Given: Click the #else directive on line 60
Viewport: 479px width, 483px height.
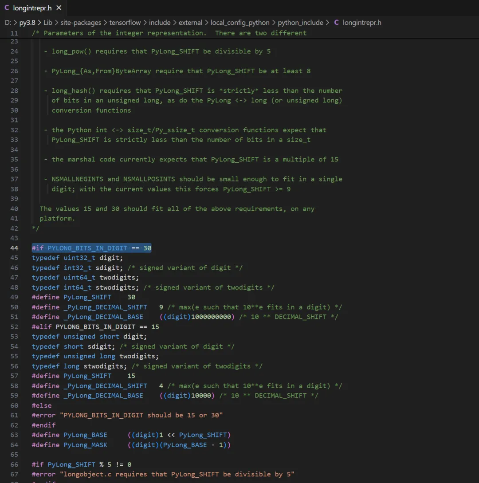Looking at the screenshot, I should click(x=42, y=405).
